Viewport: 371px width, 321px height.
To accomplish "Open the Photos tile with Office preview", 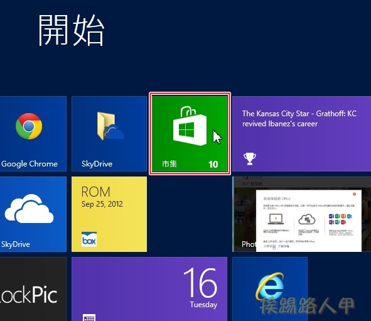I will [x=302, y=214].
